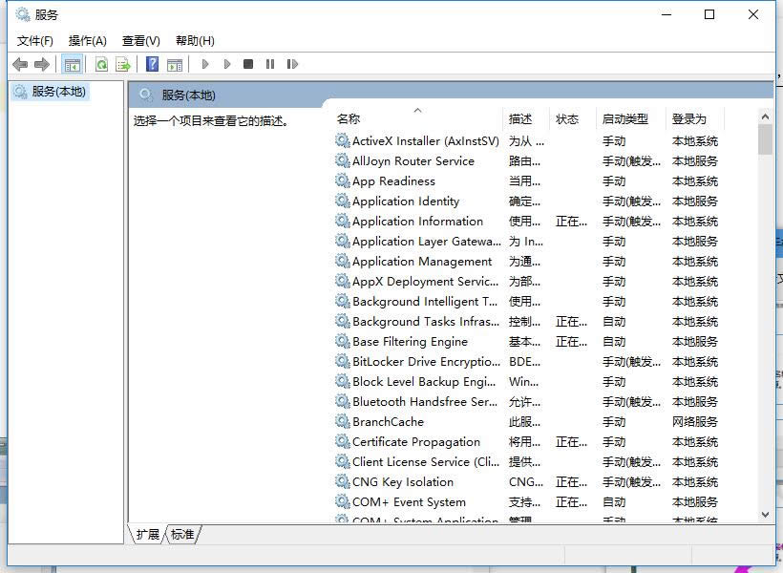
Task: Open help via the question mark icon
Action: point(152,64)
